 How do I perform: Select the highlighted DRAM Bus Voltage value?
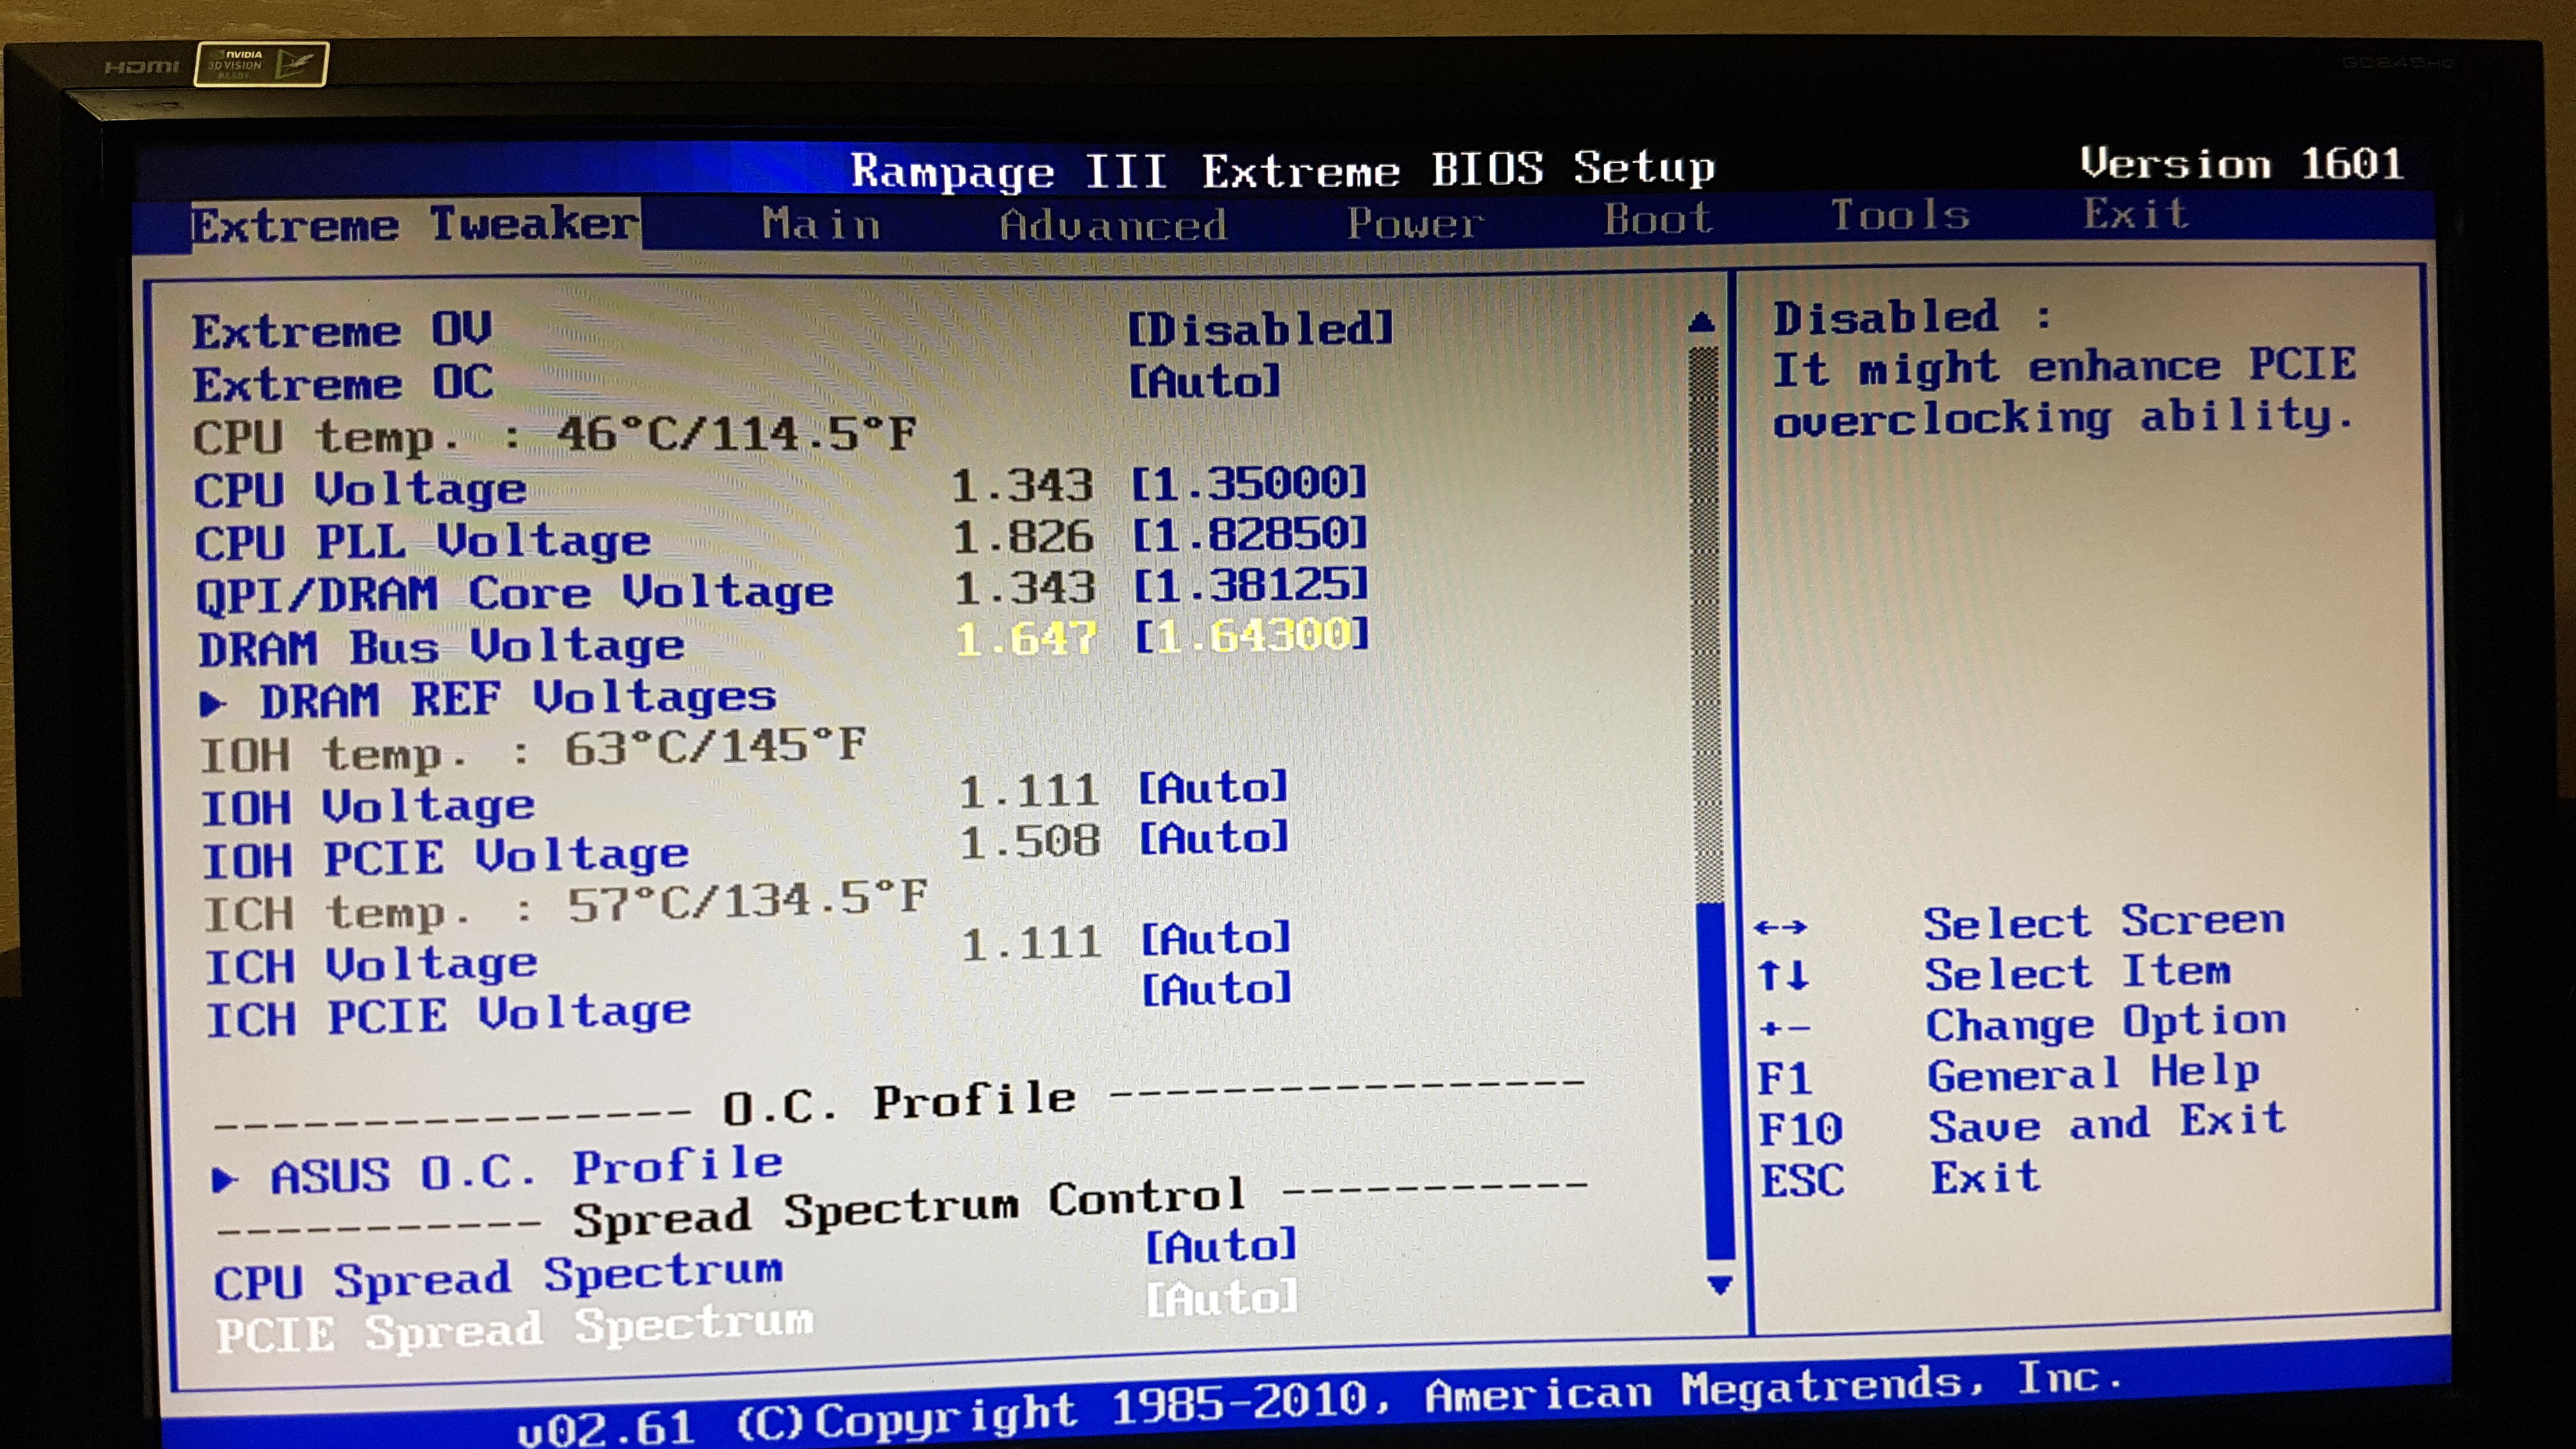click(1251, 636)
